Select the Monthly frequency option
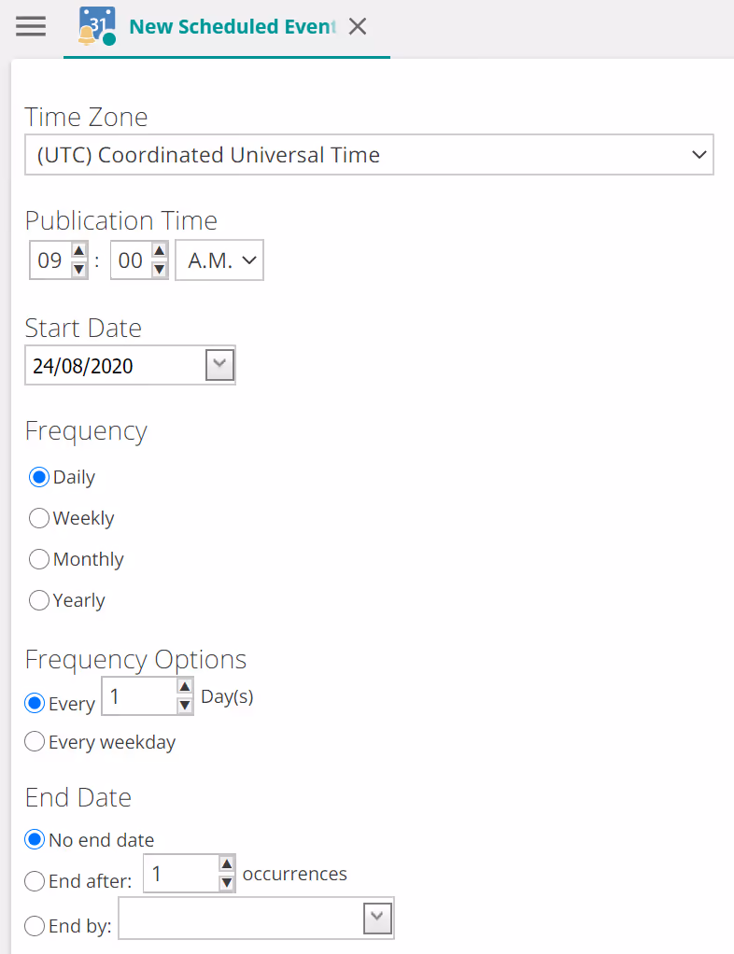This screenshot has height=954, width=734. tap(39, 559)
